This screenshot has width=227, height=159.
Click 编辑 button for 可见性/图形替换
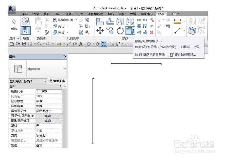(x=49, y=116)
